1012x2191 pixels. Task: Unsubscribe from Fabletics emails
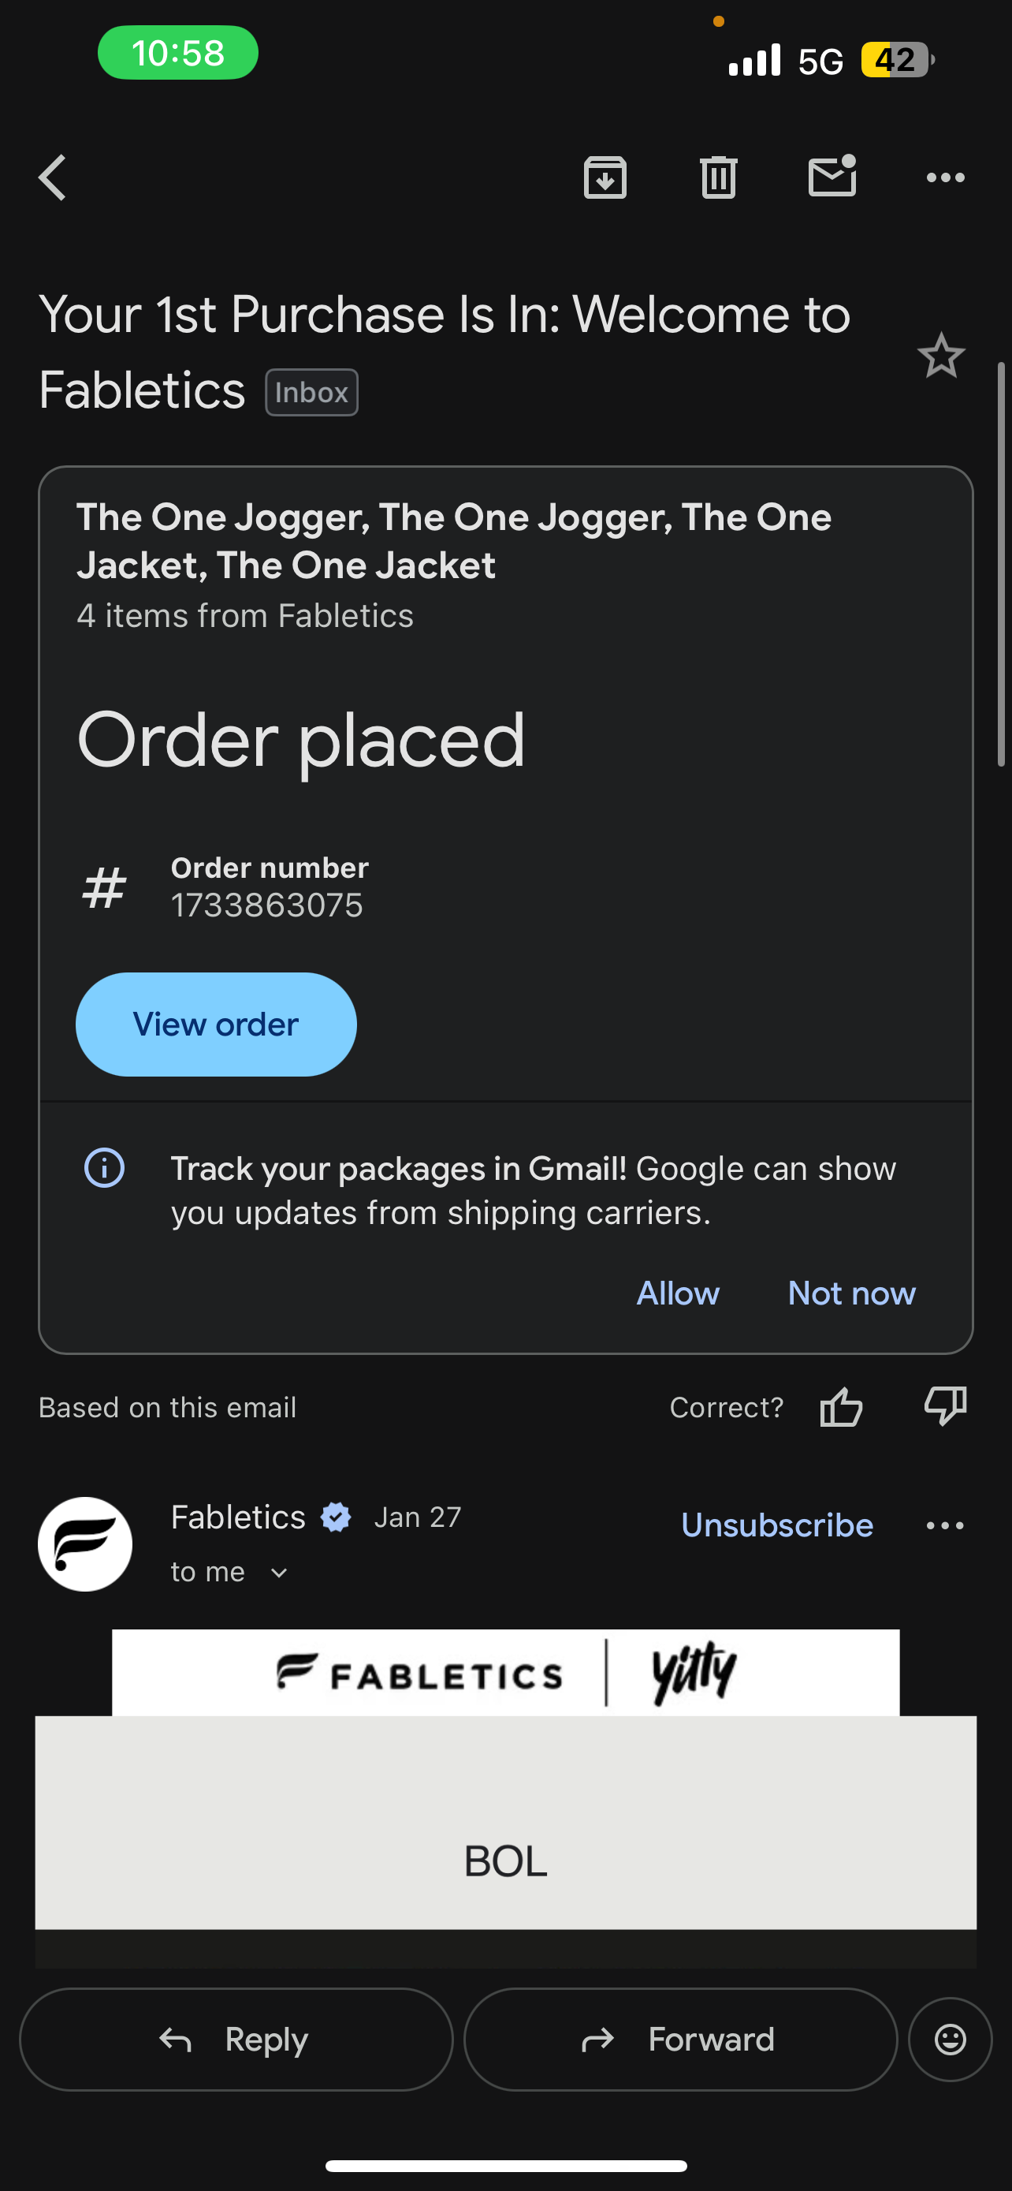pyautogui.click(x=776, y=1525)
